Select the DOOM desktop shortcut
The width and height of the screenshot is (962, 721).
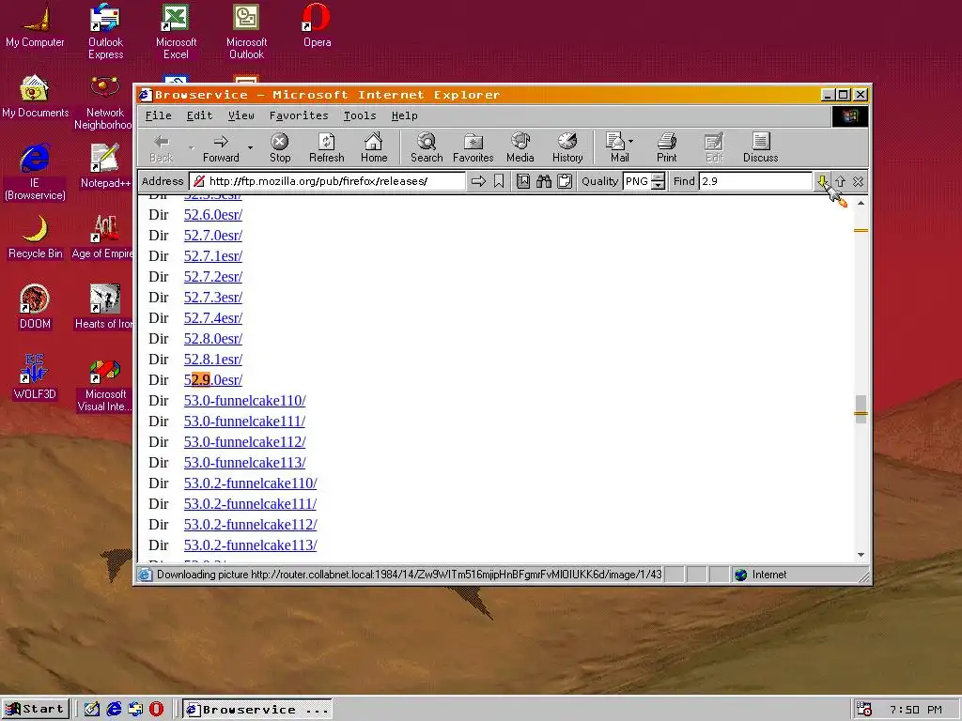[35, 308]
